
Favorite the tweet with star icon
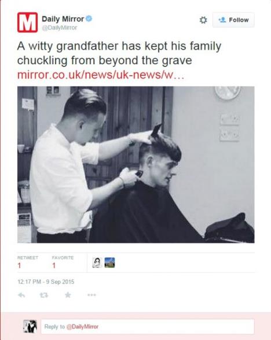[x=68, y=295]
